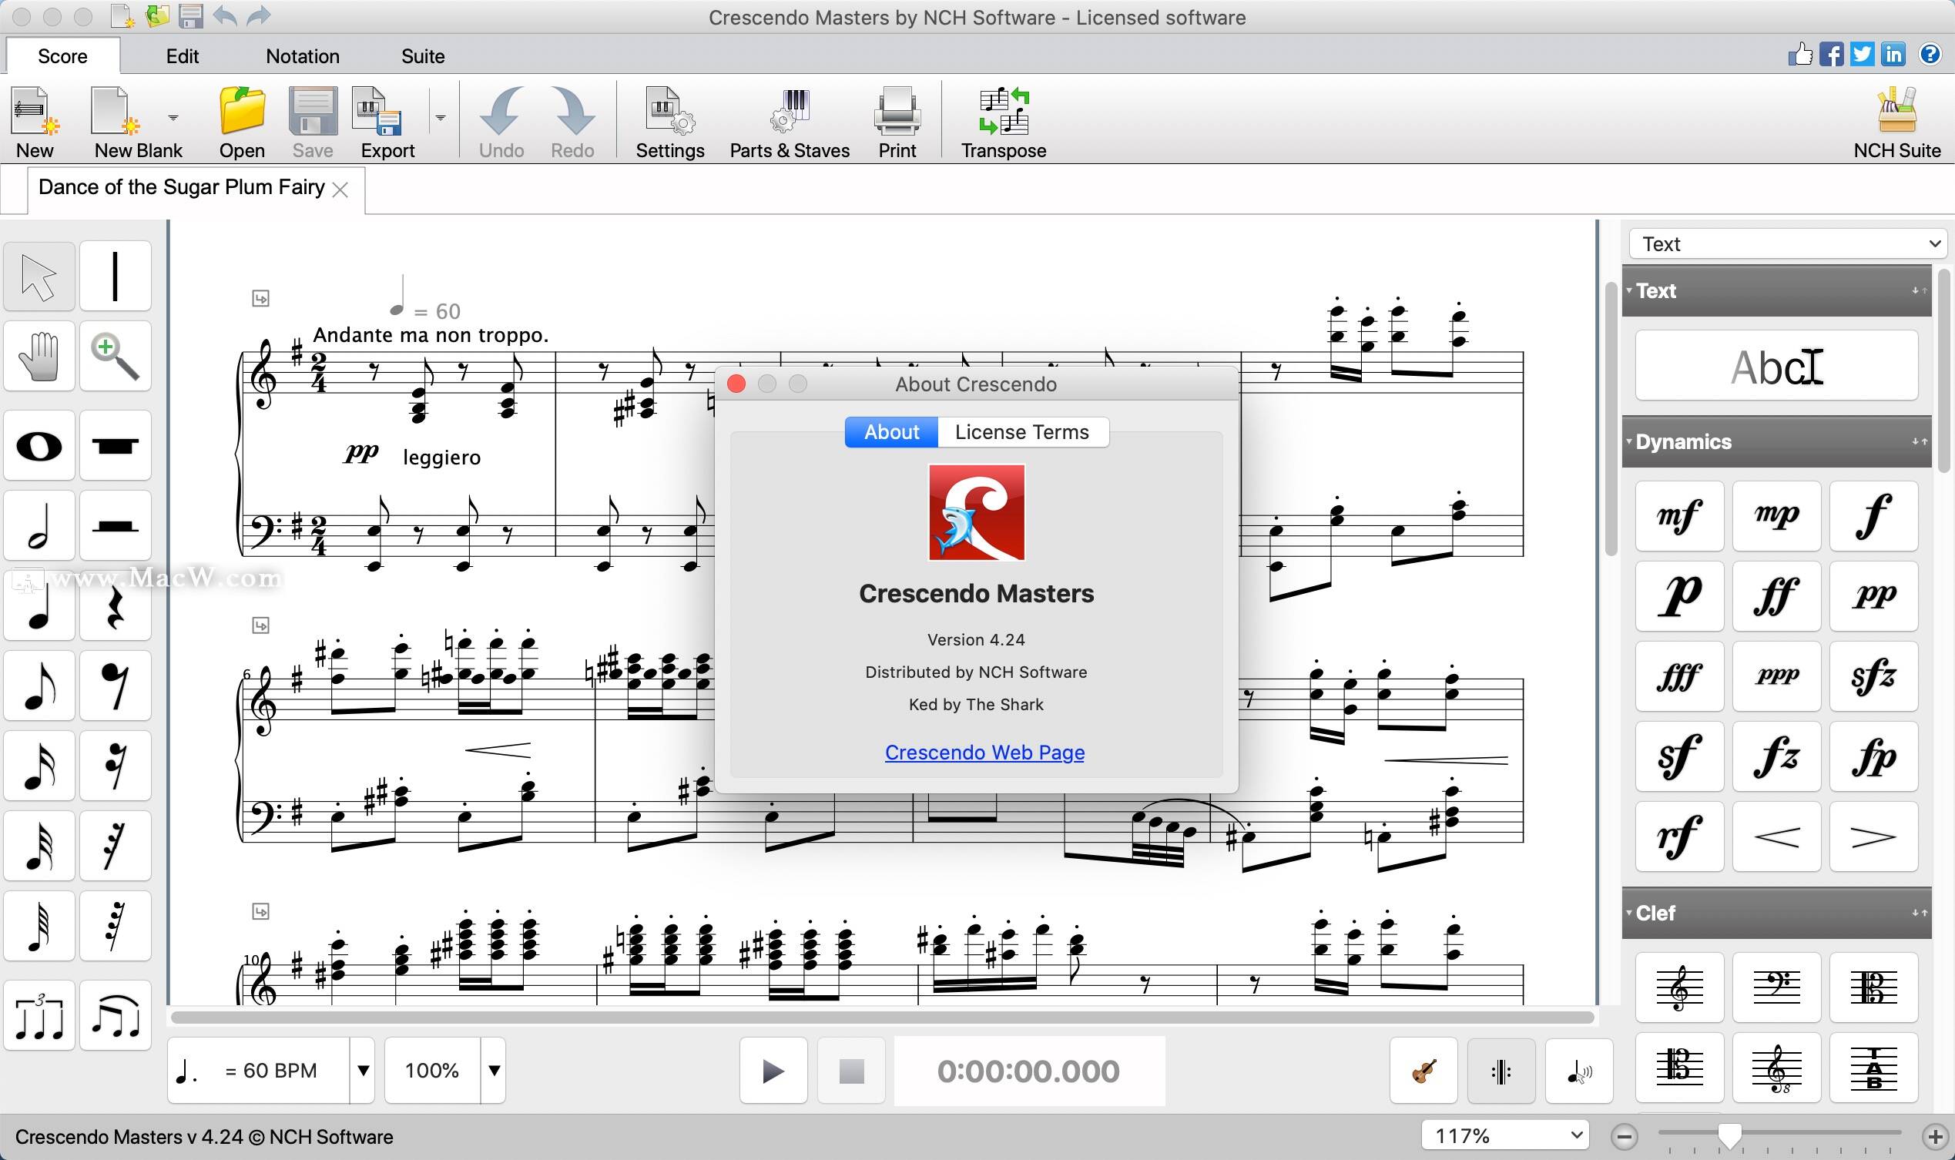Image resolution: width=1955 pixels, height=1160 pixels.
Task: Choose the sixteenth rest tool
Action: click(x=115, y=766)
